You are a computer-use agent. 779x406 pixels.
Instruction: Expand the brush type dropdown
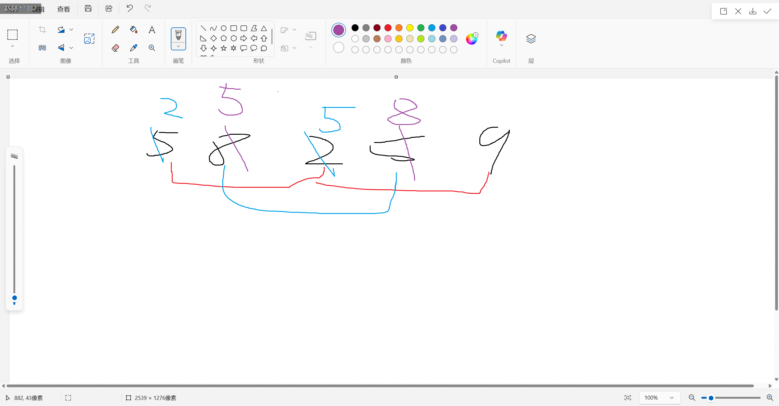point(178,47)
